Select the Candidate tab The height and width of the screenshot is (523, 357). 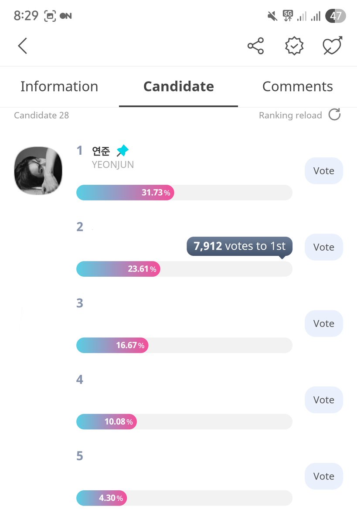tap(179, 86)
